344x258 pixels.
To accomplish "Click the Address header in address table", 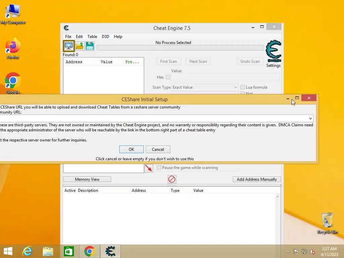I will (x=139, y=190).
